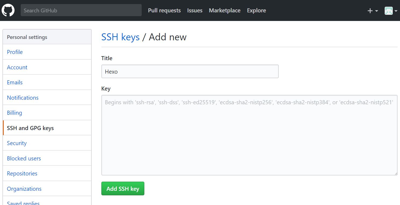Focus the Search GitHub box
This screenshot has height=205, width=400.
point(81,10)
